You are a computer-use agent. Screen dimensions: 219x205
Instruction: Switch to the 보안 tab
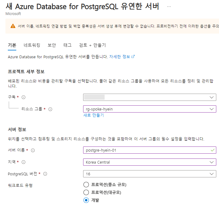[52, 45]
